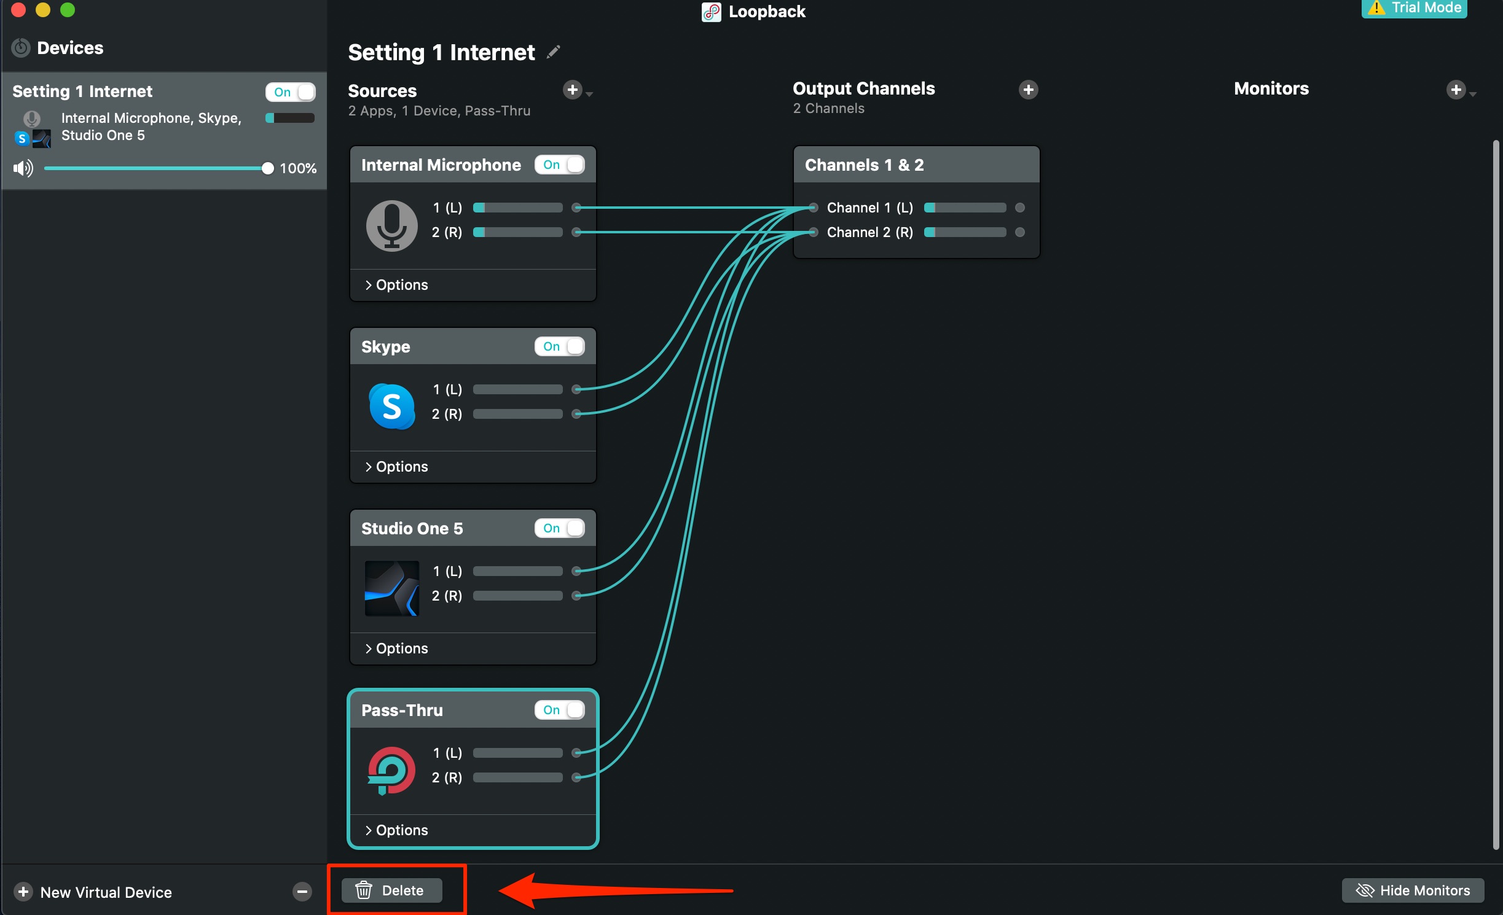
Task: Click the minus icon to remove the virtual device
Action: (x=302, y=892)
